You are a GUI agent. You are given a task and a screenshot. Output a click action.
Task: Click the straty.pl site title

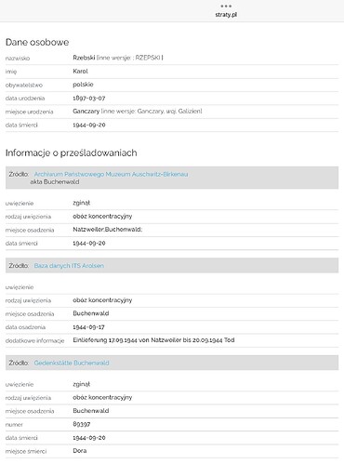click(x=226, y=15)
